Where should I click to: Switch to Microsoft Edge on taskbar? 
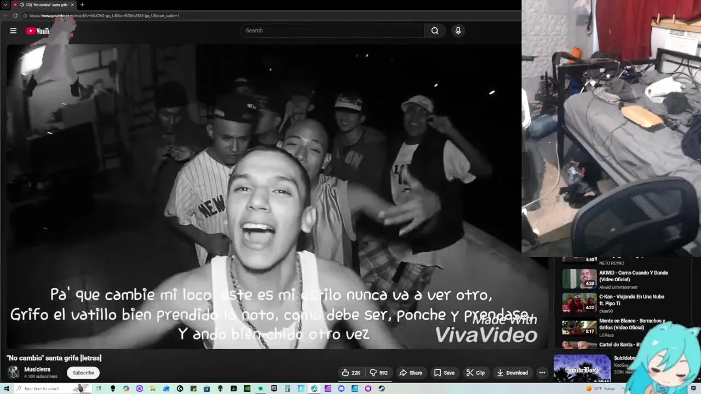click(314, 389)
